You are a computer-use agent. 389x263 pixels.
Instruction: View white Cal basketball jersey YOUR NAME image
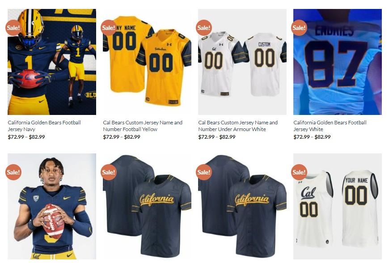pos(338,206)
